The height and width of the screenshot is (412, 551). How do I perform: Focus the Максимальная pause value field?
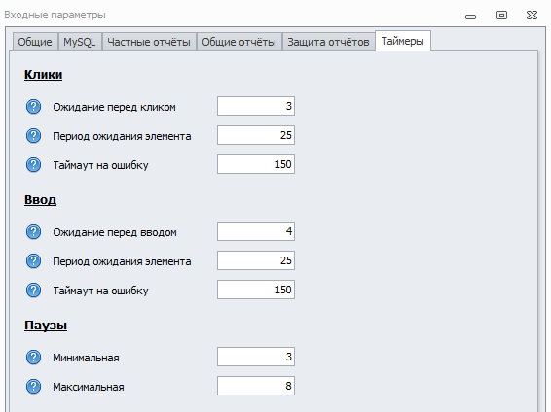point(256,386)
